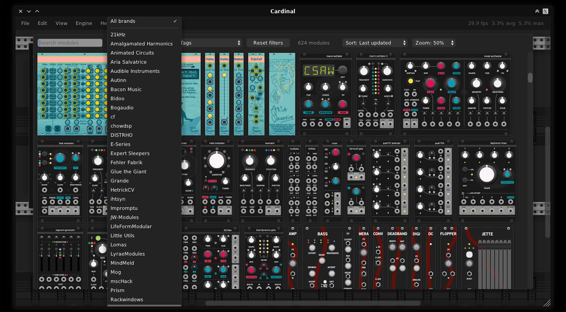Select Audible Instruments from the brand list
Viewport: 566px width, 312px height.
pos(135,71)
